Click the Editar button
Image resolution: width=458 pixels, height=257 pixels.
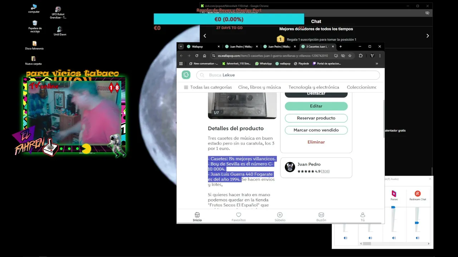pos(316,106)
